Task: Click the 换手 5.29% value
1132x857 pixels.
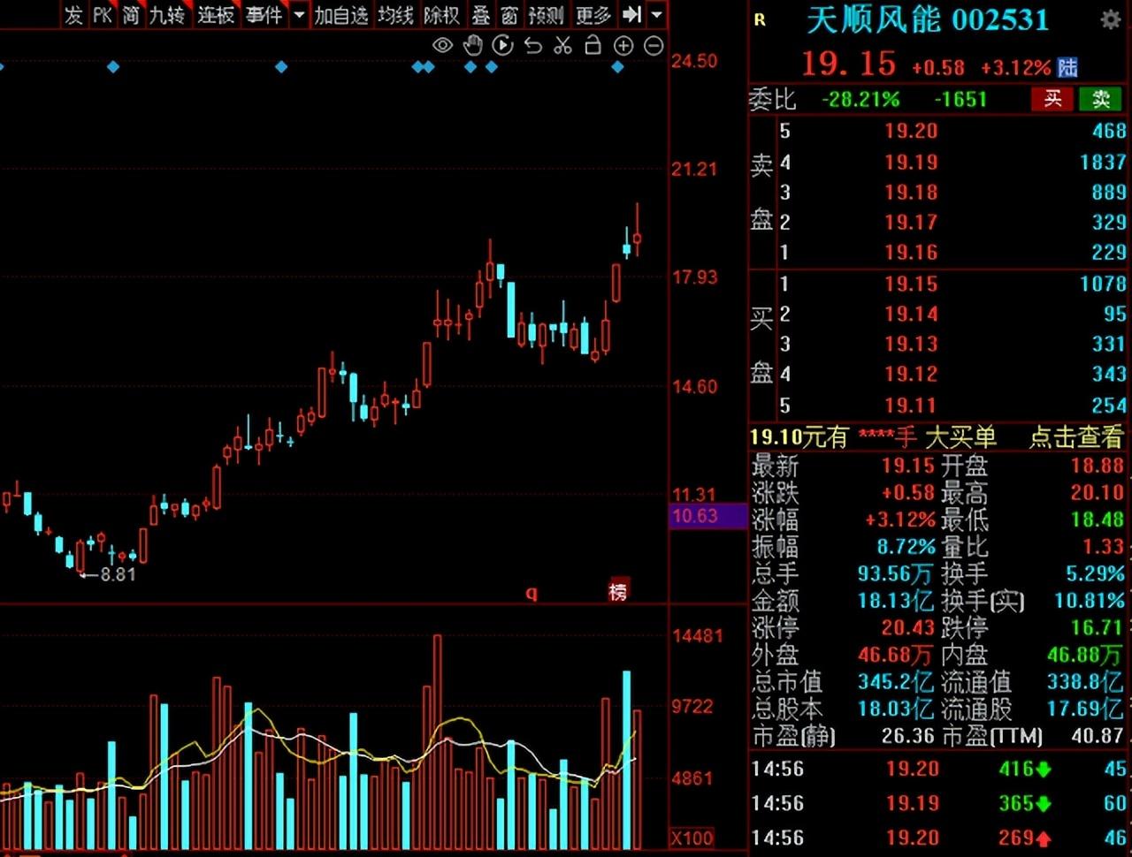Action: (x=1095, y=573)
